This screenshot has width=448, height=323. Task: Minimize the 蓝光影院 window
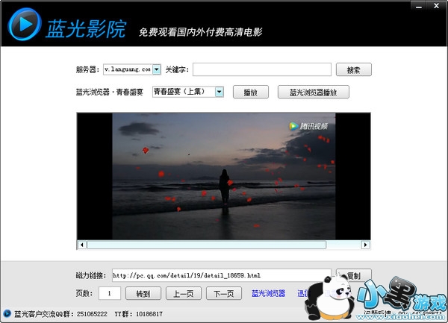point(419,5)
